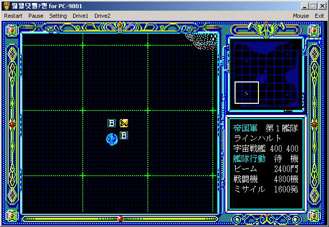Click the white viewport box on the minimap
The width and height of the screenshot is (329, 227).
247,93
